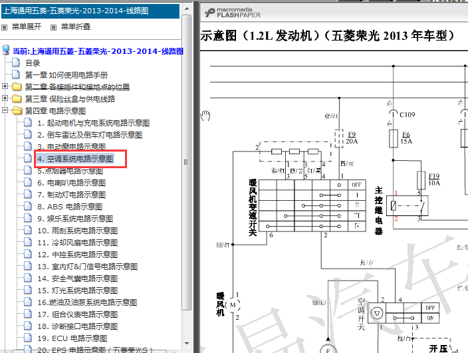Click the computer icon beside 当前 root node
Image resolution: width=468 pixels, height=353 pixels.
pyautogui.click(x=6, y=50)
